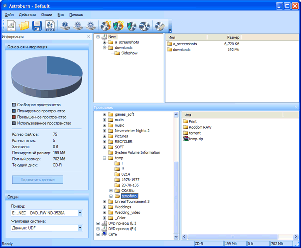The width and height of the screenshot is (301, 248).
Task: Open toolbar options overflow arrow
Action: click(x=170, y=30)
